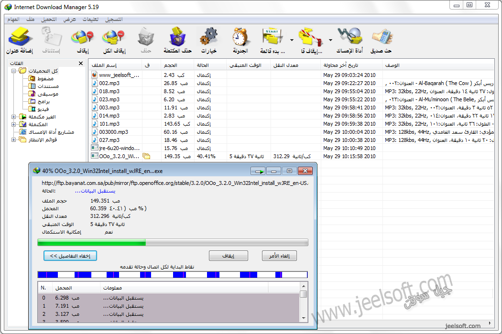Screen dimensions: 502x334
Task: Select the OOo_3.2.0_Wi... downloading row
Action: pyautogui.click(x=291, y=156)
